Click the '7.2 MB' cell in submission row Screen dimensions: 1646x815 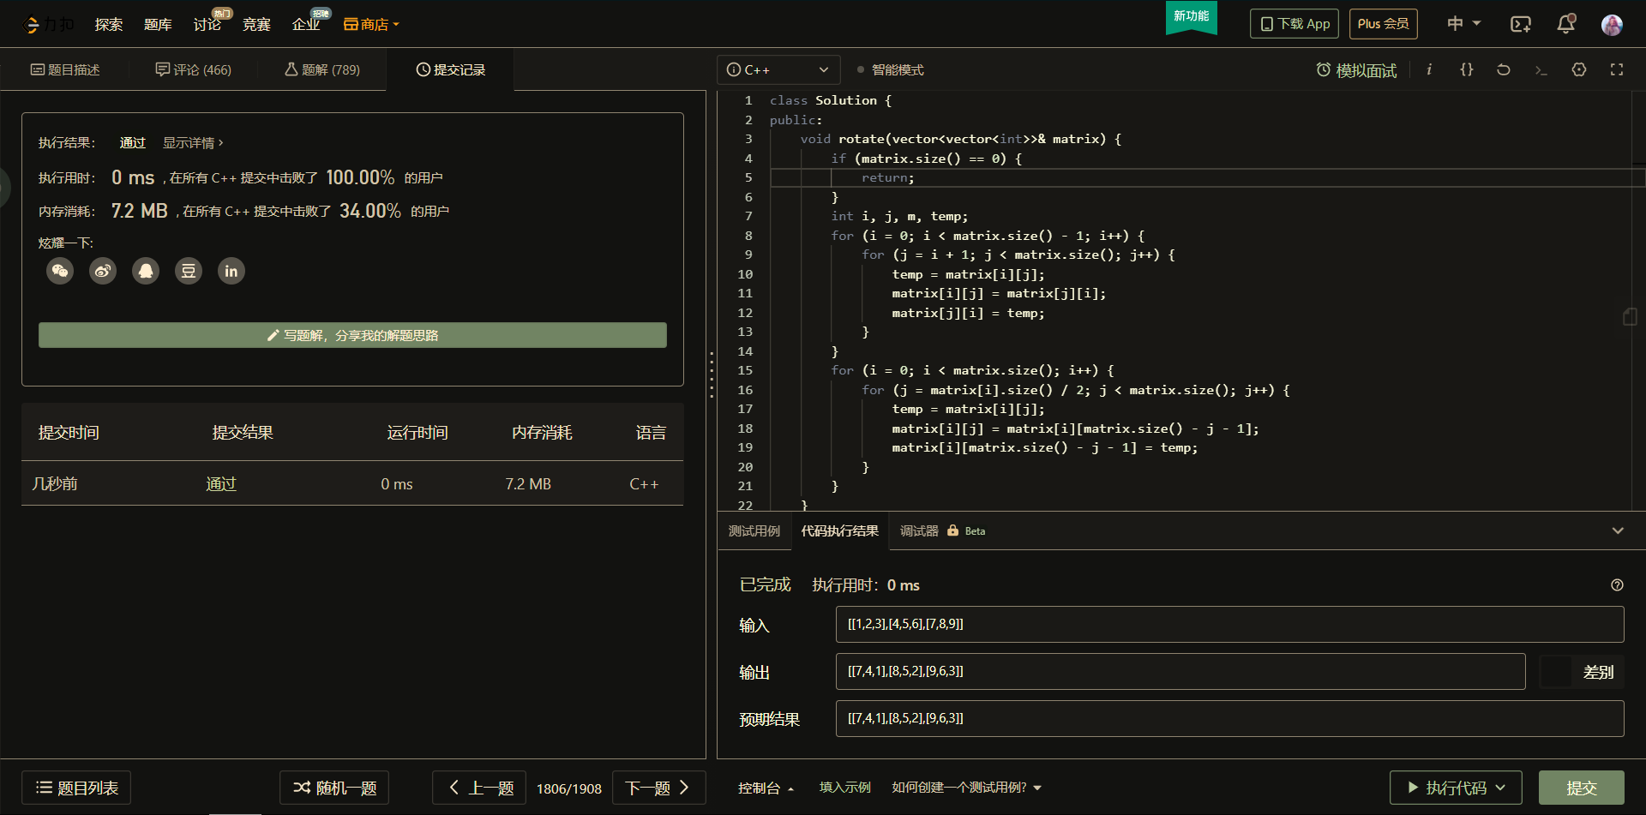point(528,484)
